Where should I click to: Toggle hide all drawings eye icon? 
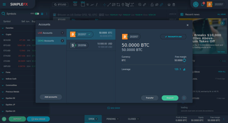[x=157, y=5]
